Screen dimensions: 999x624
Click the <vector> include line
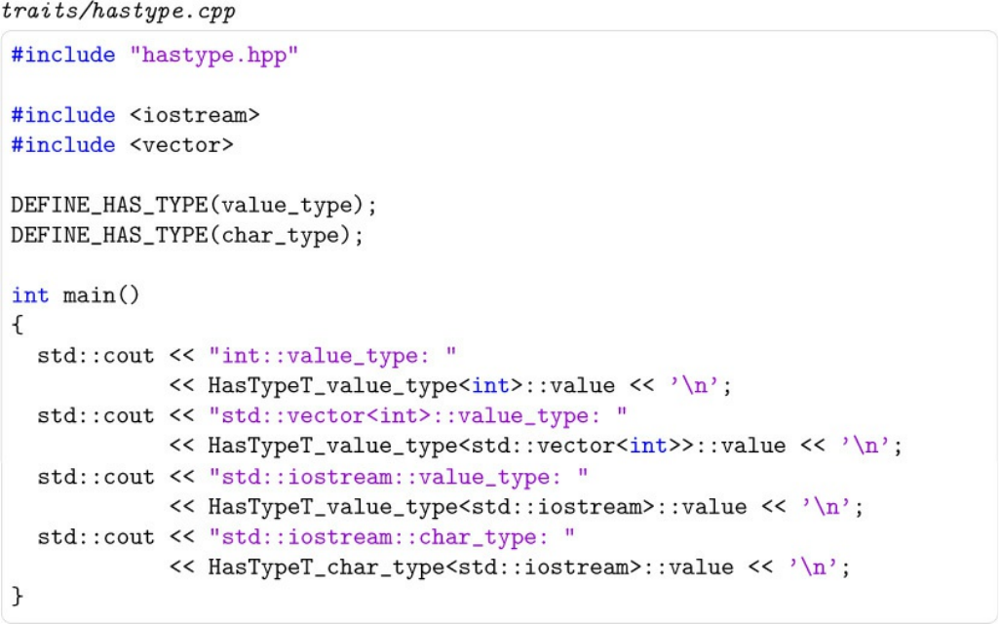[123, 145]
